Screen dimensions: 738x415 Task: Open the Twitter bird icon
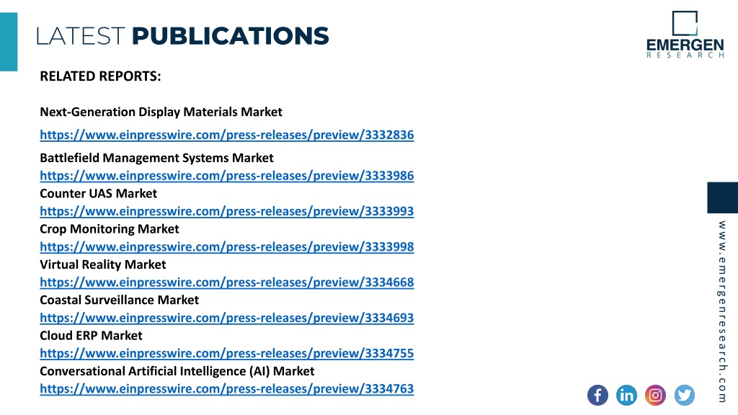click(x=685, y=396)
